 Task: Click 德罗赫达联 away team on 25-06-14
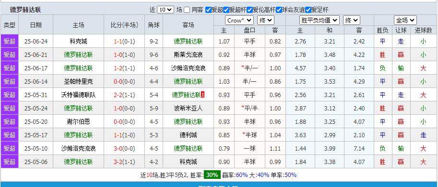(x=188, y=81)
